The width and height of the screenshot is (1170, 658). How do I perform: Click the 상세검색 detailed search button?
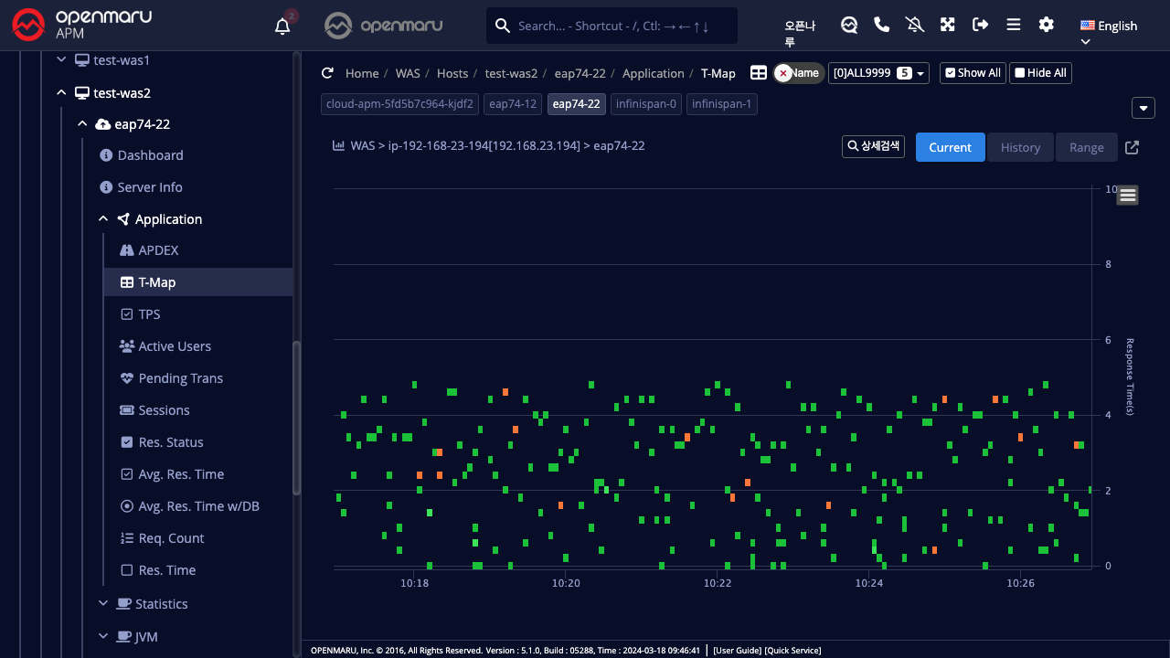pyautogui.click(x=873, y=146)
